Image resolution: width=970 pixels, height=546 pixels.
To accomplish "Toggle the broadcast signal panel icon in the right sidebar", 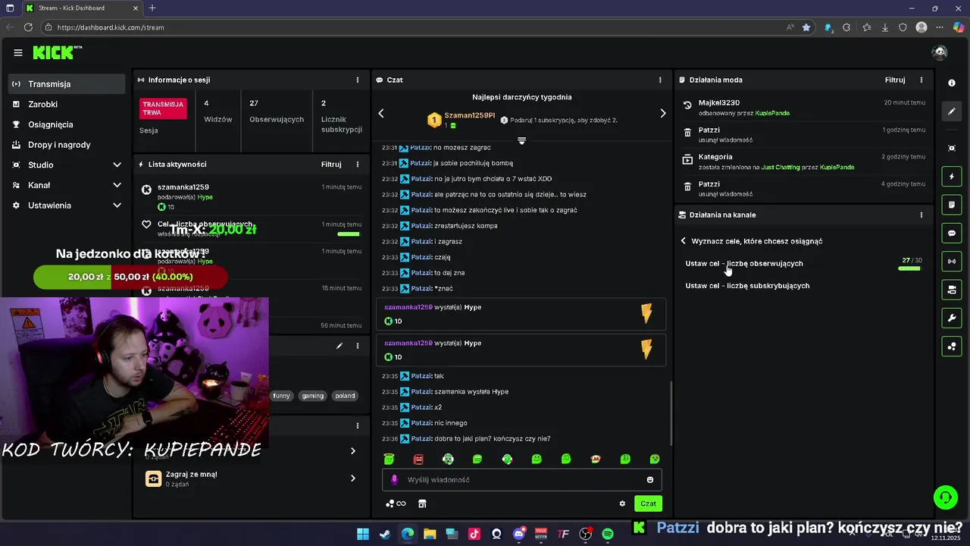I will point(952,261).
